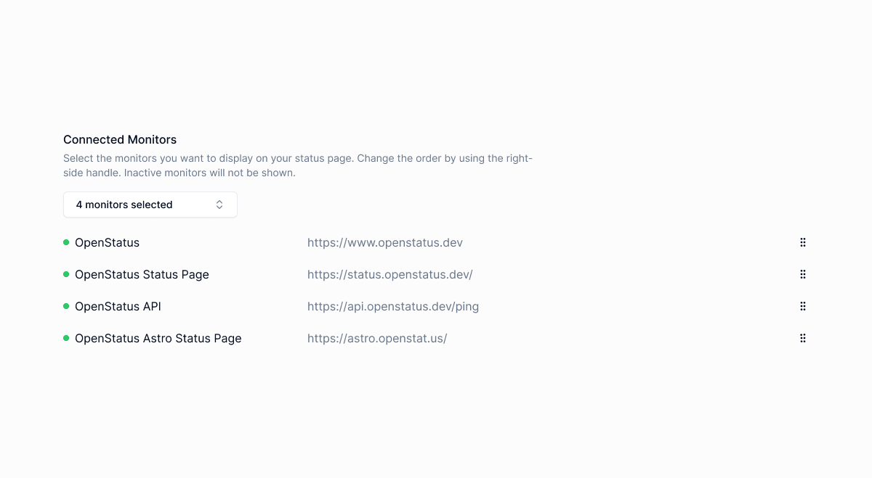
Task: Click the status dot beside OpenStatus Astro Status Page
Action: click(x=65, y=338)
